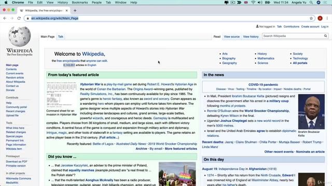Click the equality march photo thumbnail
The image size is (332, 186).
point(177,174)
